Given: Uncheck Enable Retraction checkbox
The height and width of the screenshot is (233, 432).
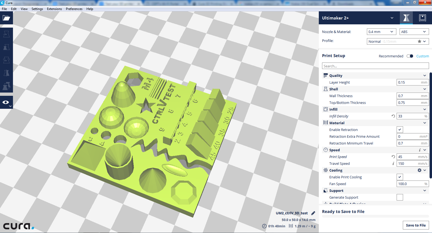Looking at the screenshot, I should point(400,130).
